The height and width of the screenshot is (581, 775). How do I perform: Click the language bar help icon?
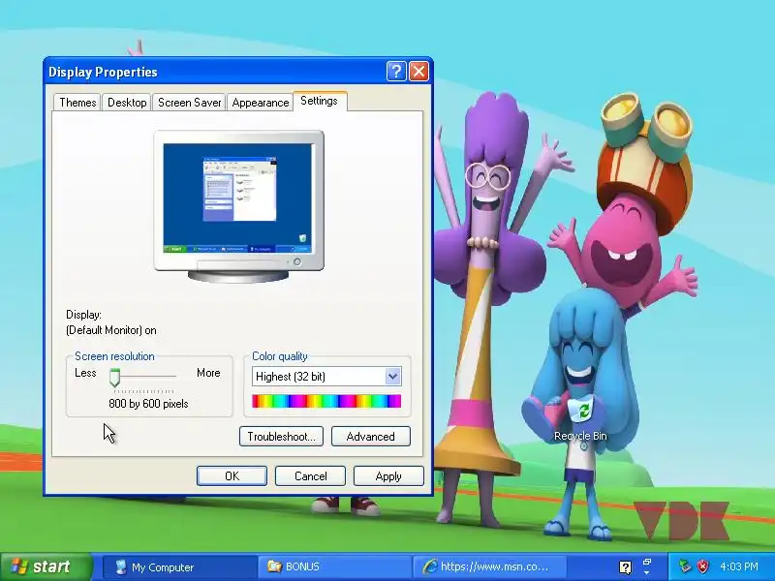click(625, 567)
